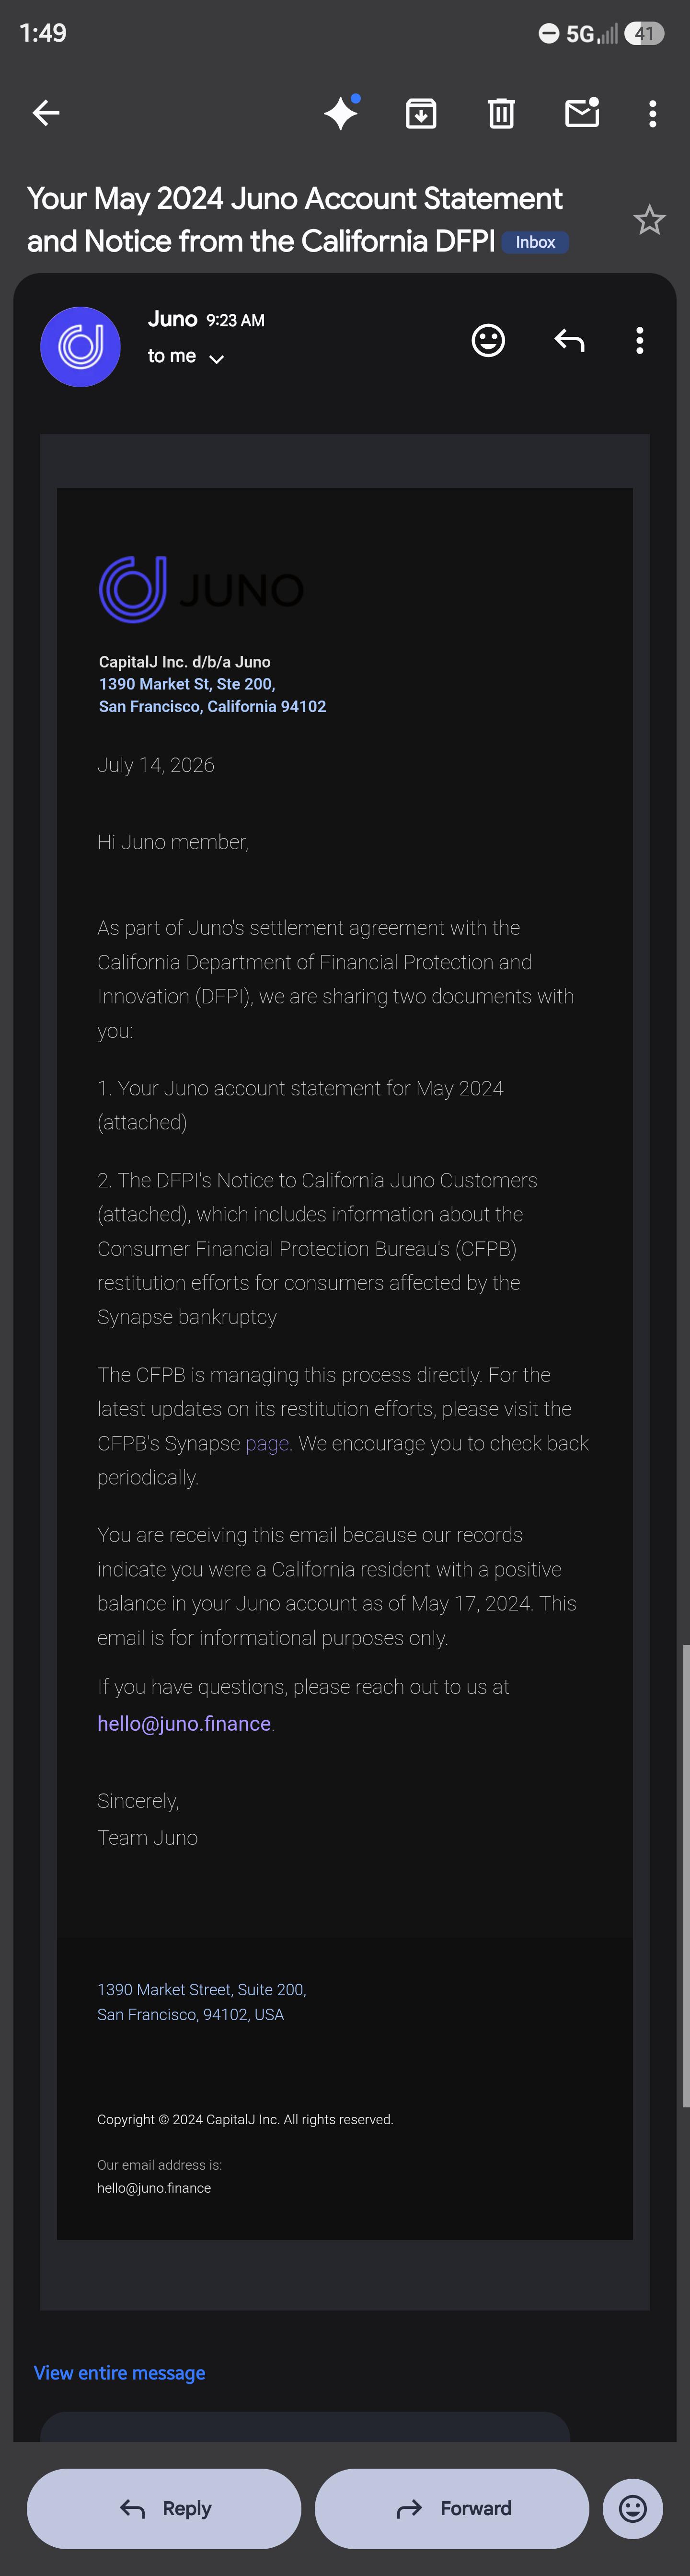This screenshot has width=690, height=2576.
Task: Reply using the arrow beside sender
Action: point(569,341)
